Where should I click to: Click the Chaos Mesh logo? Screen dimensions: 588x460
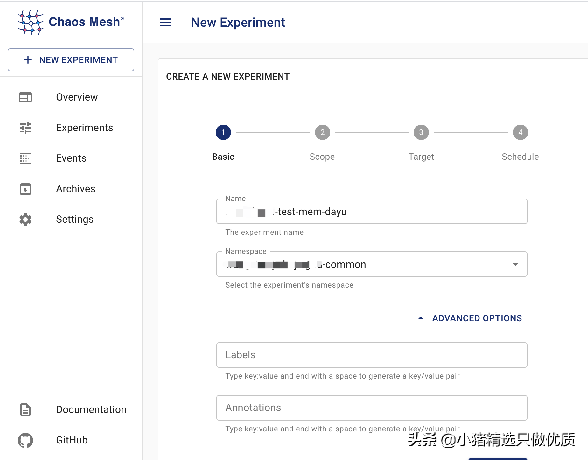[x=71, y=22]
